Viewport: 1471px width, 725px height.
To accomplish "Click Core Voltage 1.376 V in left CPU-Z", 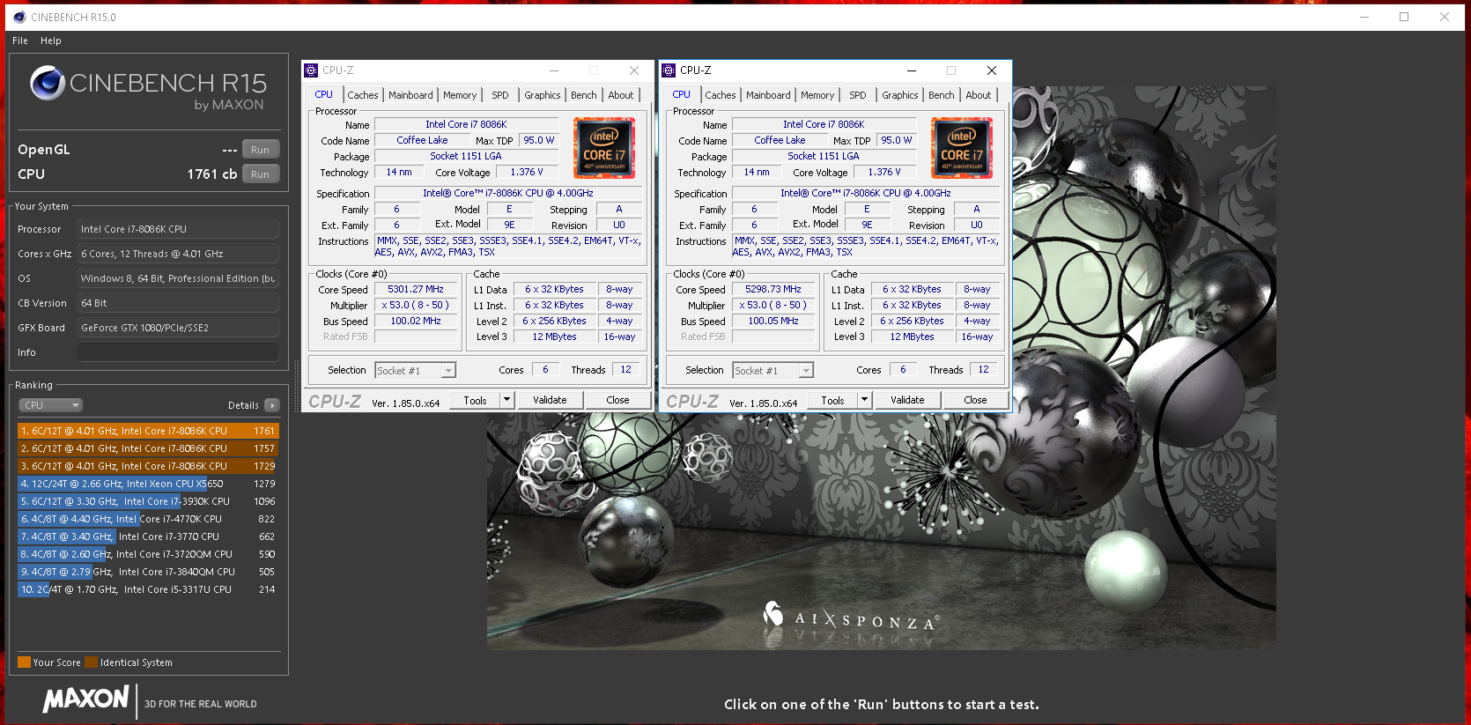I will [527, 173].
